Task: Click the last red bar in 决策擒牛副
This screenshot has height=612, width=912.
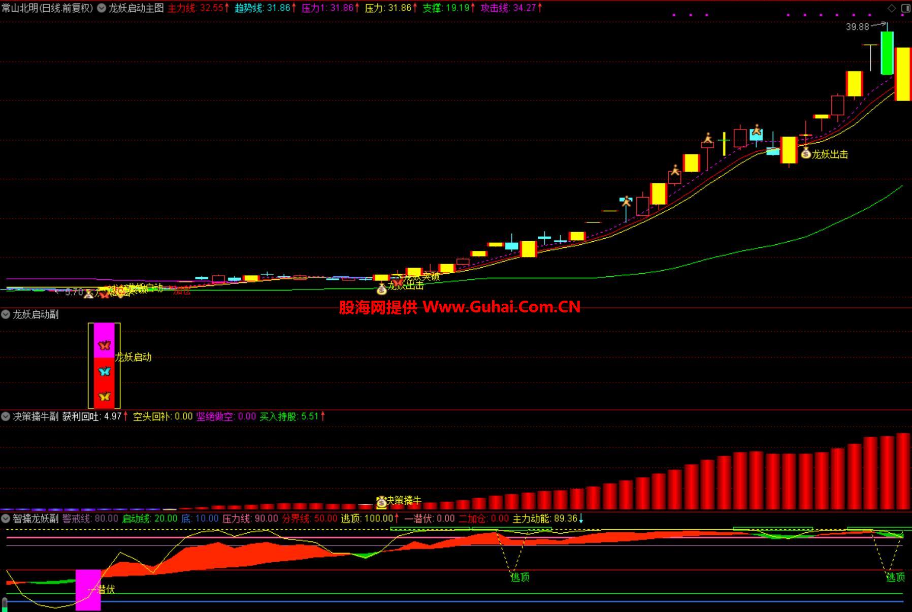Action: 903,471
